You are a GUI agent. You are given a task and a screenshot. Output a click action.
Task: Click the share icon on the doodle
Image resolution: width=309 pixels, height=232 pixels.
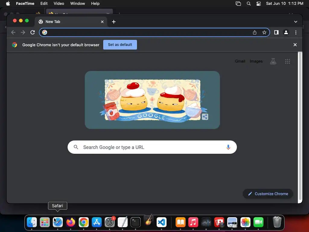click(x=205, y=117)
